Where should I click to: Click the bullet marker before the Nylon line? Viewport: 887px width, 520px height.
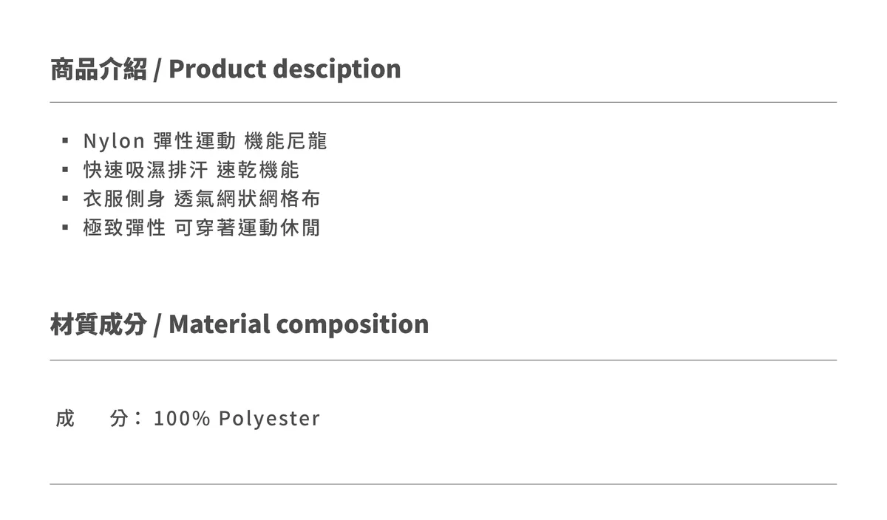click(x=65, y=140)
